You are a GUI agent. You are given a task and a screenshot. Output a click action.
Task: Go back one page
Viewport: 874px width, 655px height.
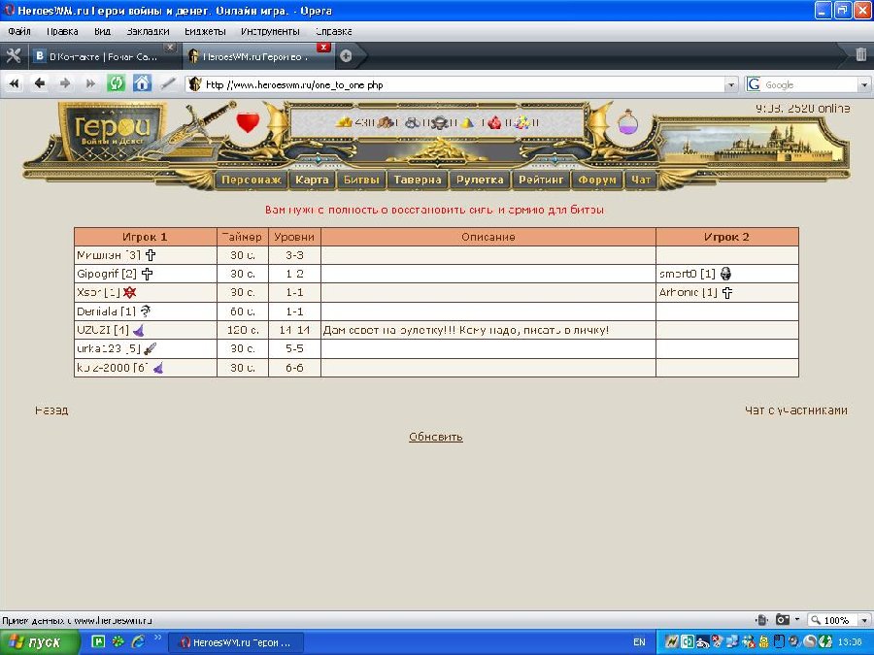pos(40,84)
